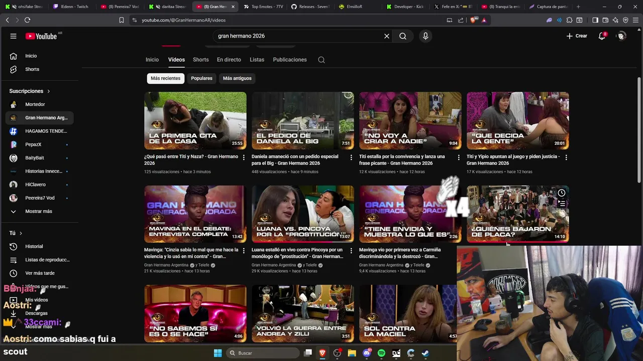Open the account avatar menu

pyautogui.click(x=621, y=36)
